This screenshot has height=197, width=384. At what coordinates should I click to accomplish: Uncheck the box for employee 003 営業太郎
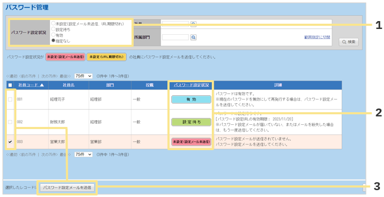(10, 142)
